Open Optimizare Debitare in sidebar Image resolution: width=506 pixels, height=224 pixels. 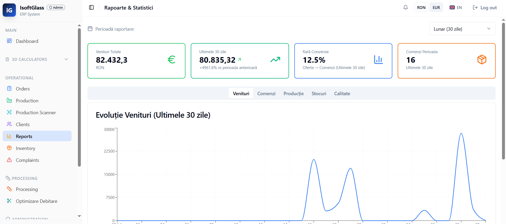[x=36, y=201]
